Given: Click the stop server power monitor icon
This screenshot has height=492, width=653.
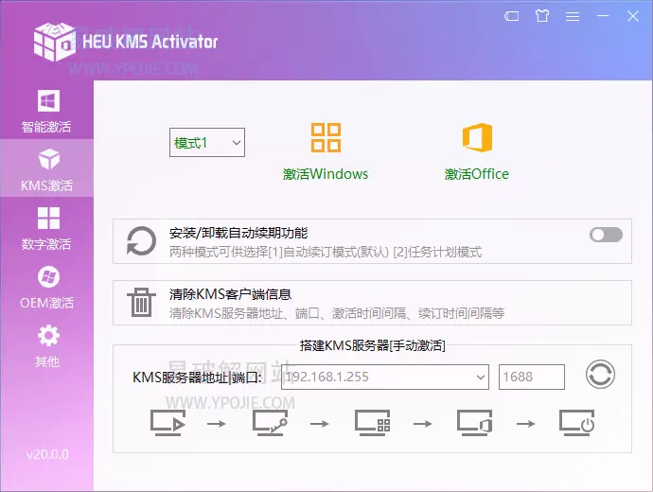Looking at the screenshot, I should click(576, 423).
